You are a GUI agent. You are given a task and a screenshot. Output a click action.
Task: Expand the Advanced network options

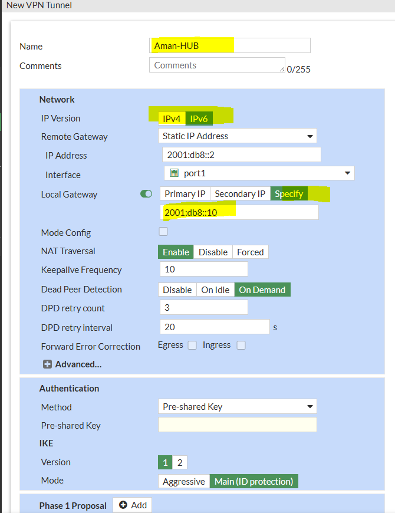pos(73,364)
